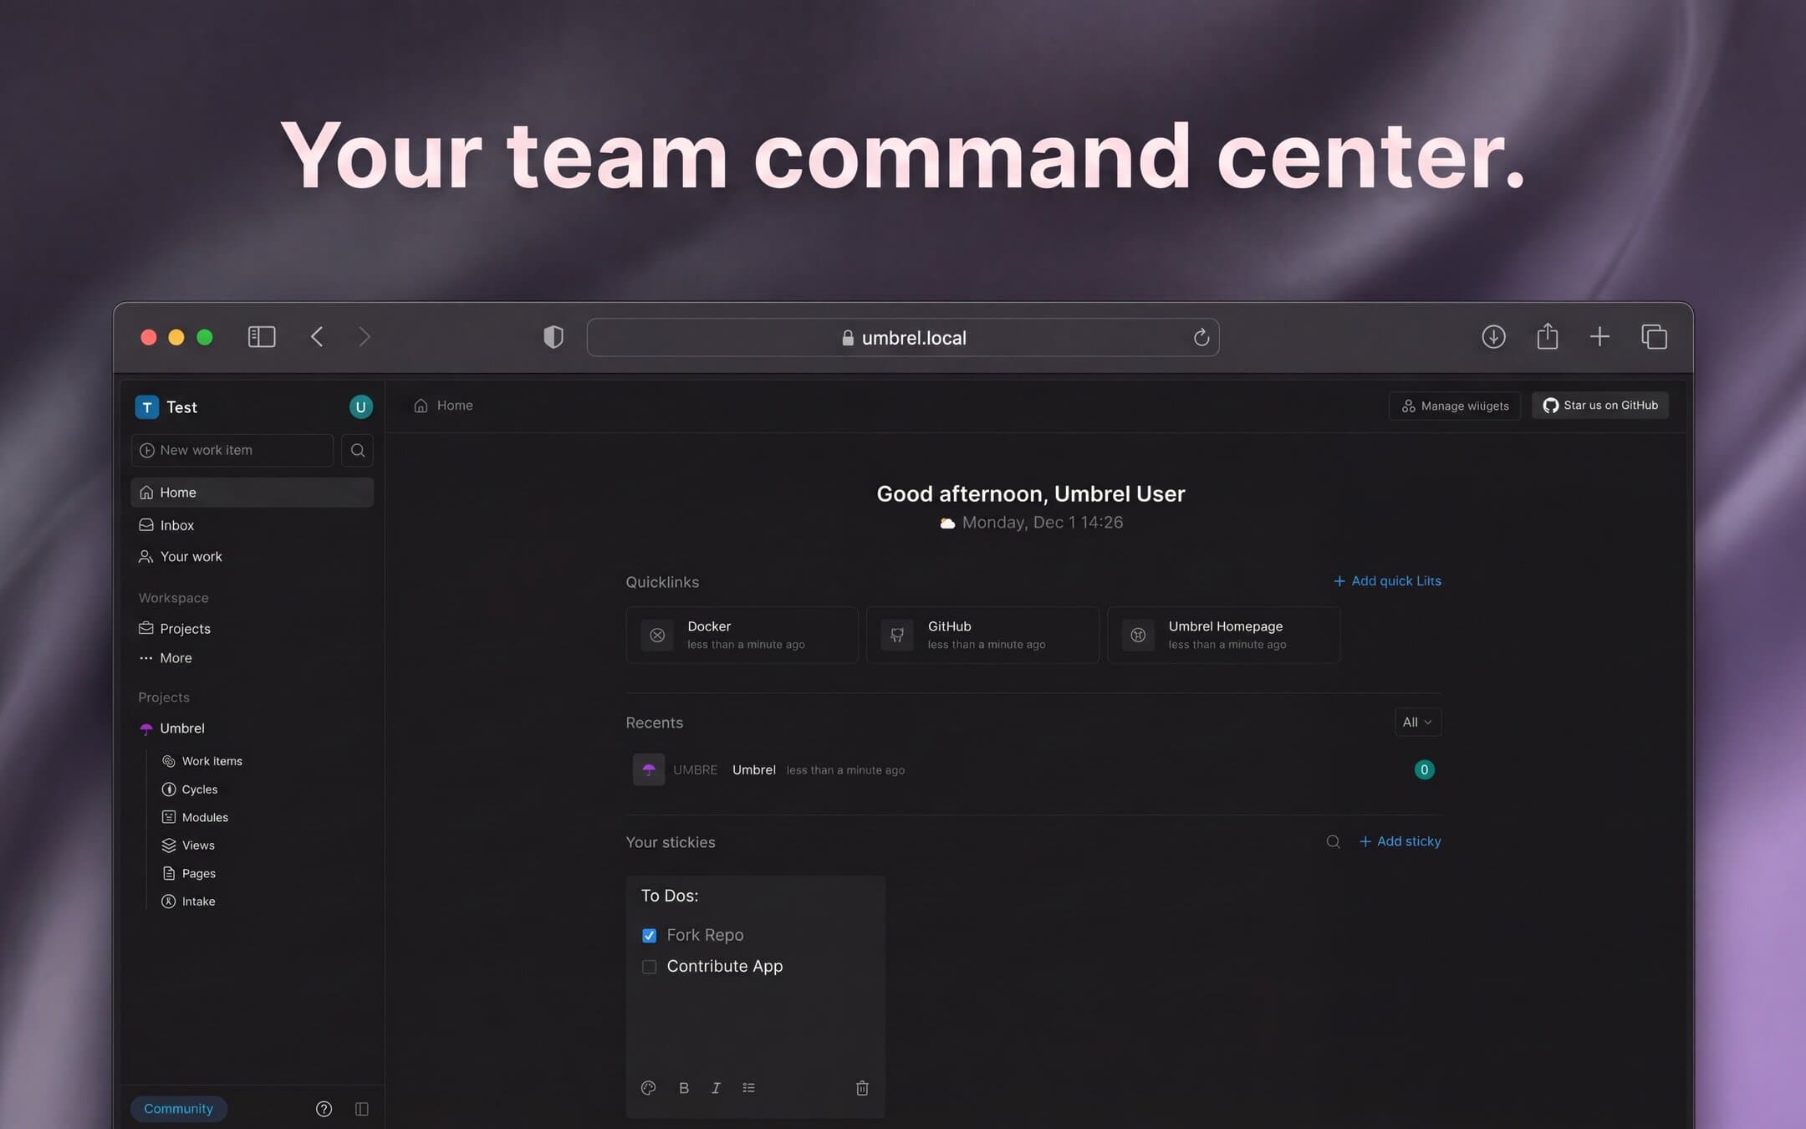Toggle bold formatting in sticky note
Viewport: 1806px width, 1129px height.
[x=684, y=1087]
